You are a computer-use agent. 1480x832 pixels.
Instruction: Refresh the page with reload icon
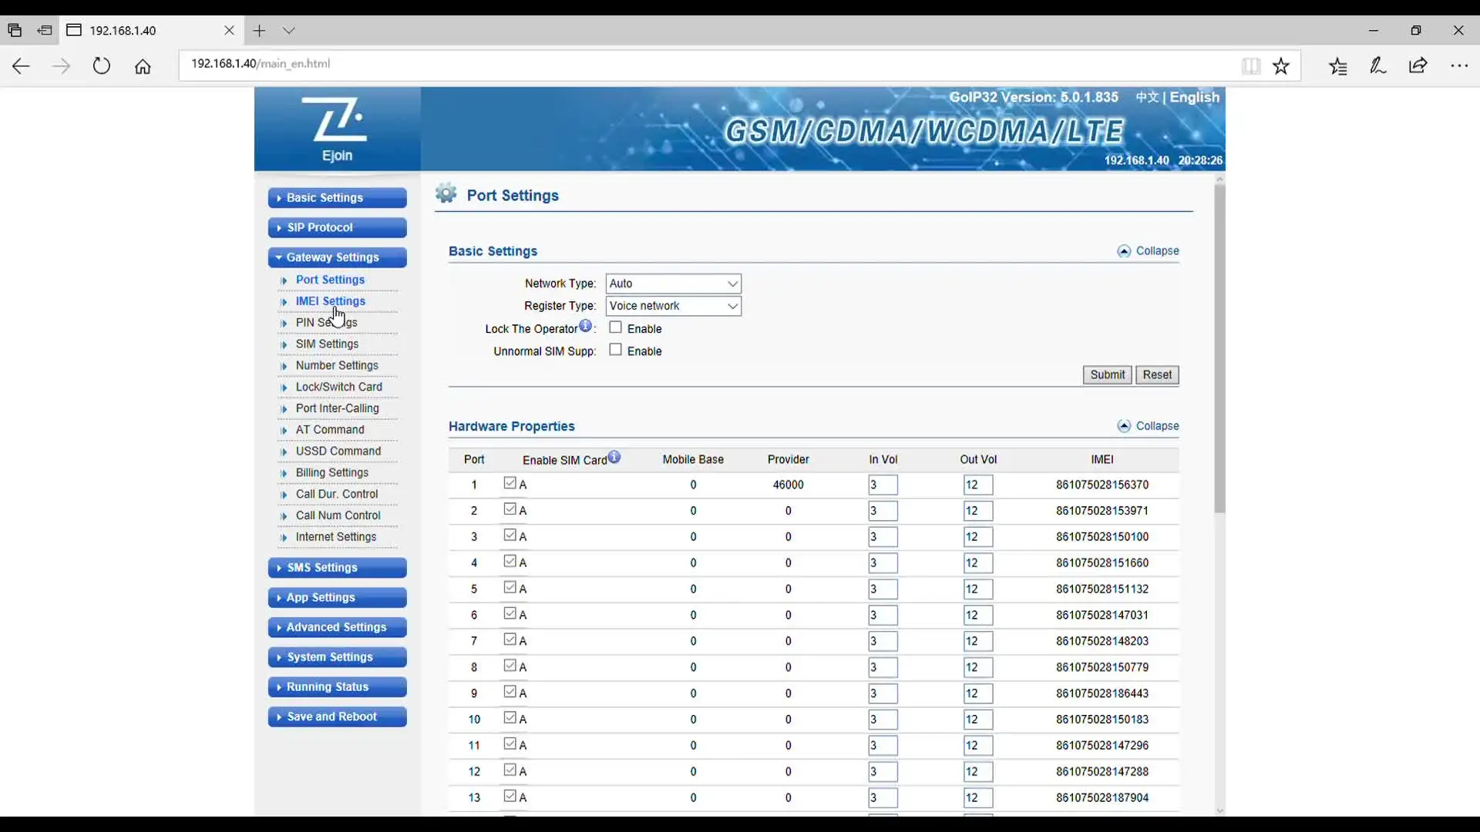(x=101, y=66)
